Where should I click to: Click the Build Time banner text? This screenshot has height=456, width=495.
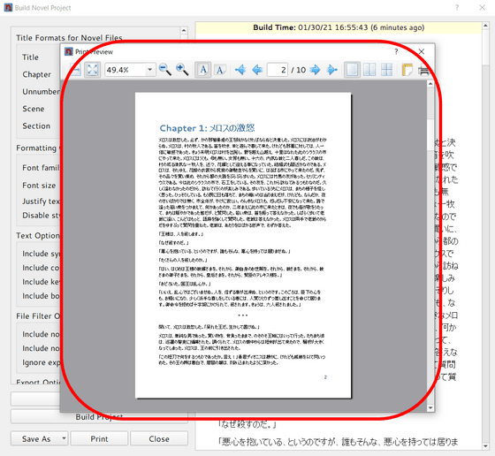click(x=339, y=27)
